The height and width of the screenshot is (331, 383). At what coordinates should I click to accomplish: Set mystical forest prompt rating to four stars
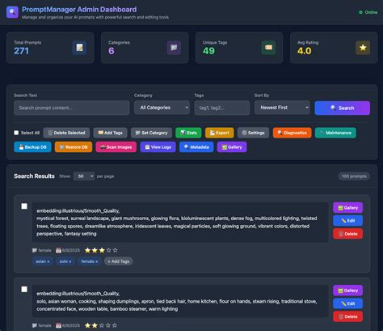108,250
